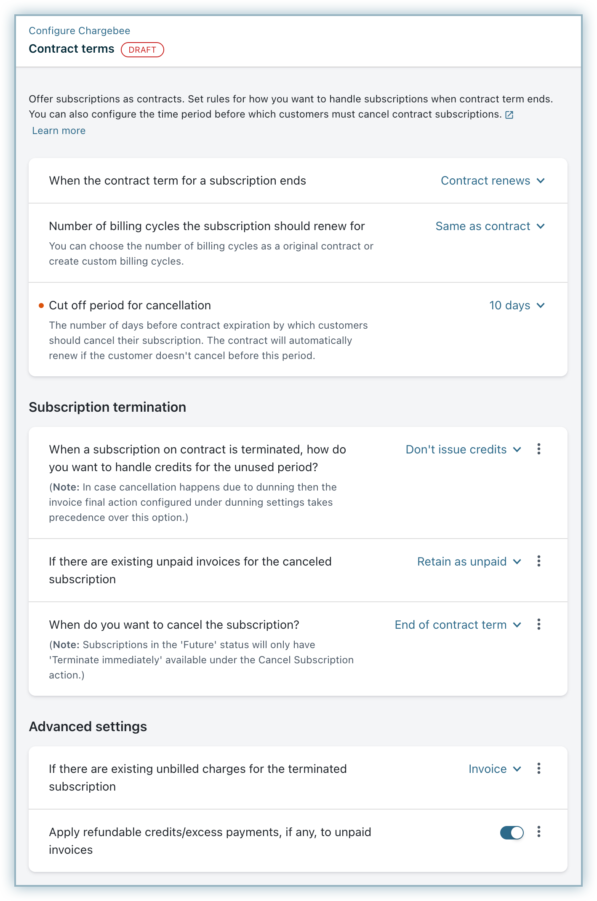Viewport: 597px width, 901px height.
Task: Open the Contract renews dropdown
Action: pos(493,181)
